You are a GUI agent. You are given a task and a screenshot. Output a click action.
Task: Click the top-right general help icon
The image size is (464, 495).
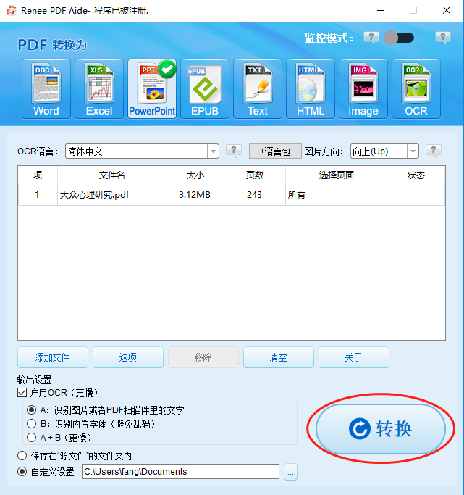pyautogui.click(x=443, y=38)
